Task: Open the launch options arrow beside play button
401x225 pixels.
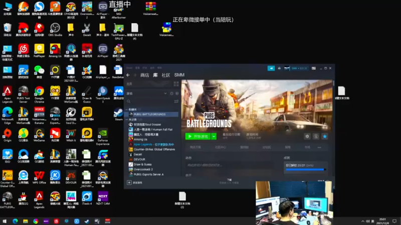Action: [x=214, y=136]
